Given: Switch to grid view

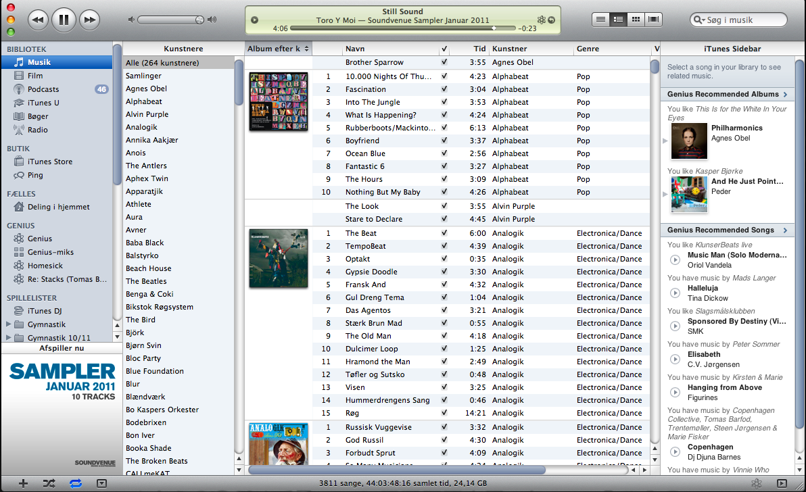Looking at the screenshot, I should click(x=636, y=20).
